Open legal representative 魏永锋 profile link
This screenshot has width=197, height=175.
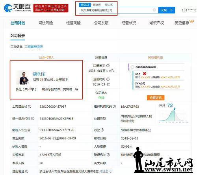tap(39, 74)
